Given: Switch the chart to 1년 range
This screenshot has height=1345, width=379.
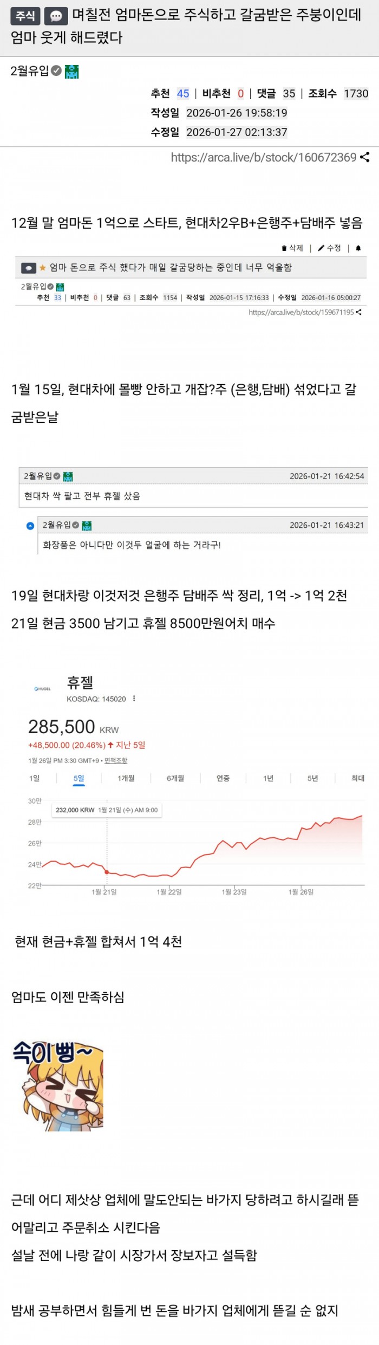Looking at the screenshot, I should [x=268, y=778].
